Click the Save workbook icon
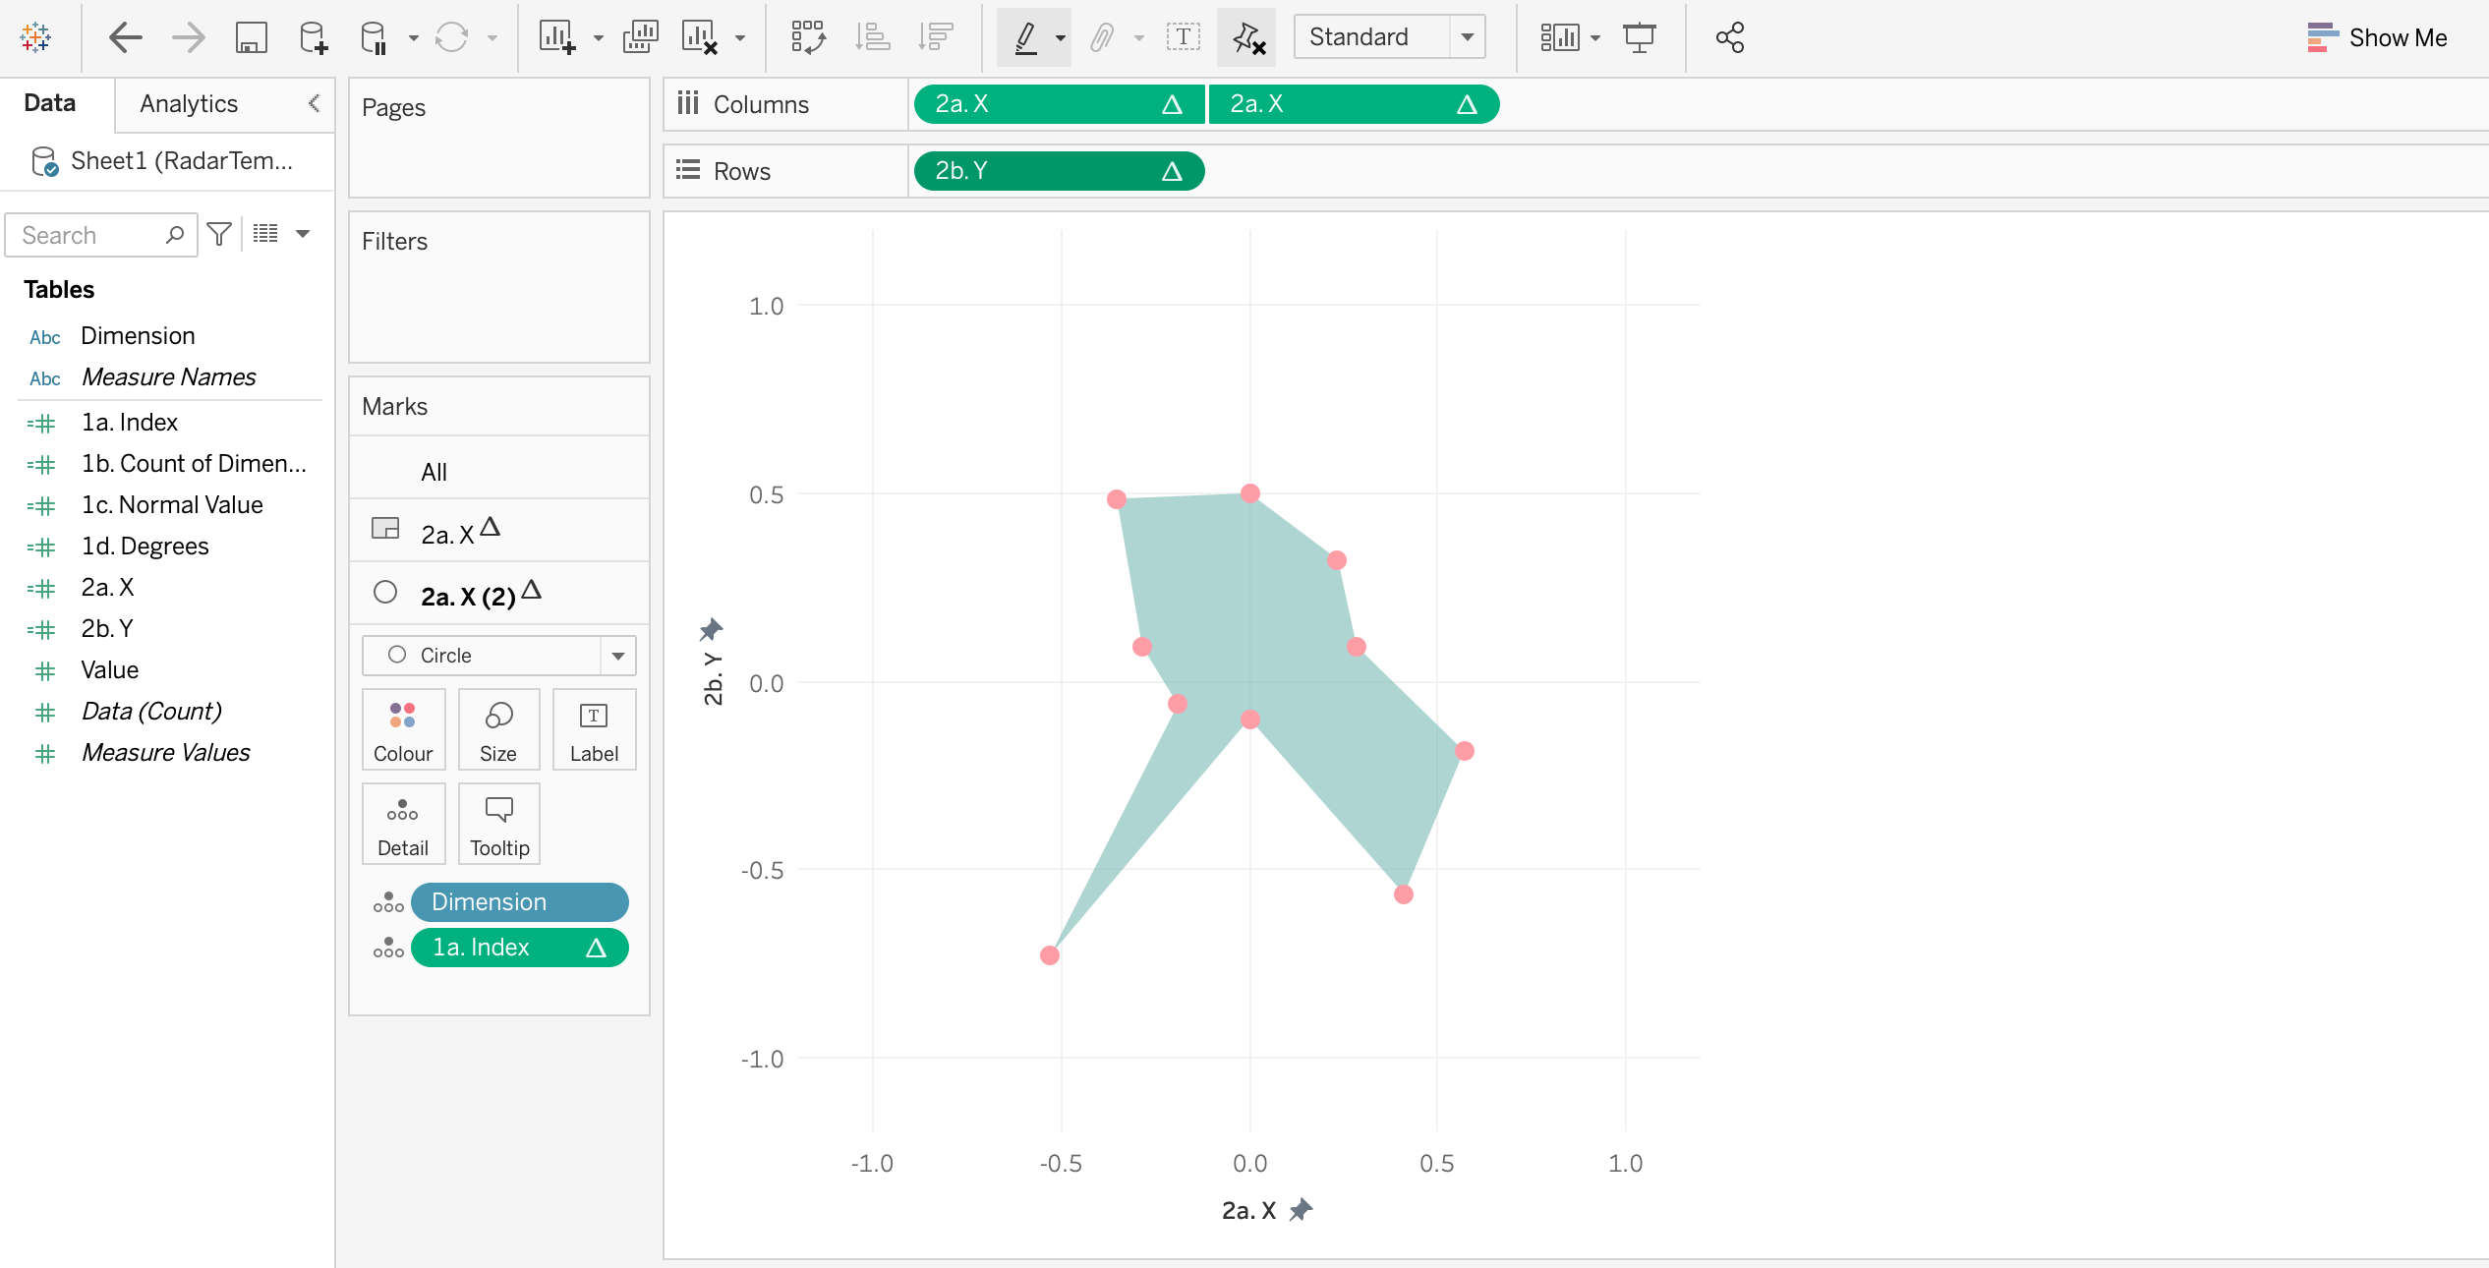The image size is (2489, 1268). [x=251, y=38]
